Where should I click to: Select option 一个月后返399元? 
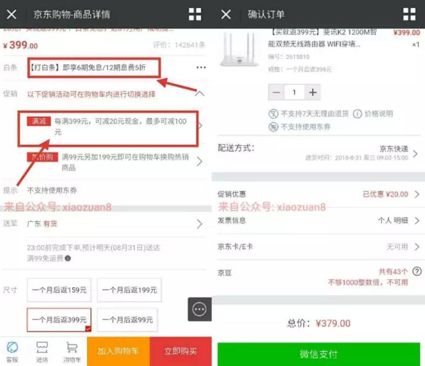(59, 319)
